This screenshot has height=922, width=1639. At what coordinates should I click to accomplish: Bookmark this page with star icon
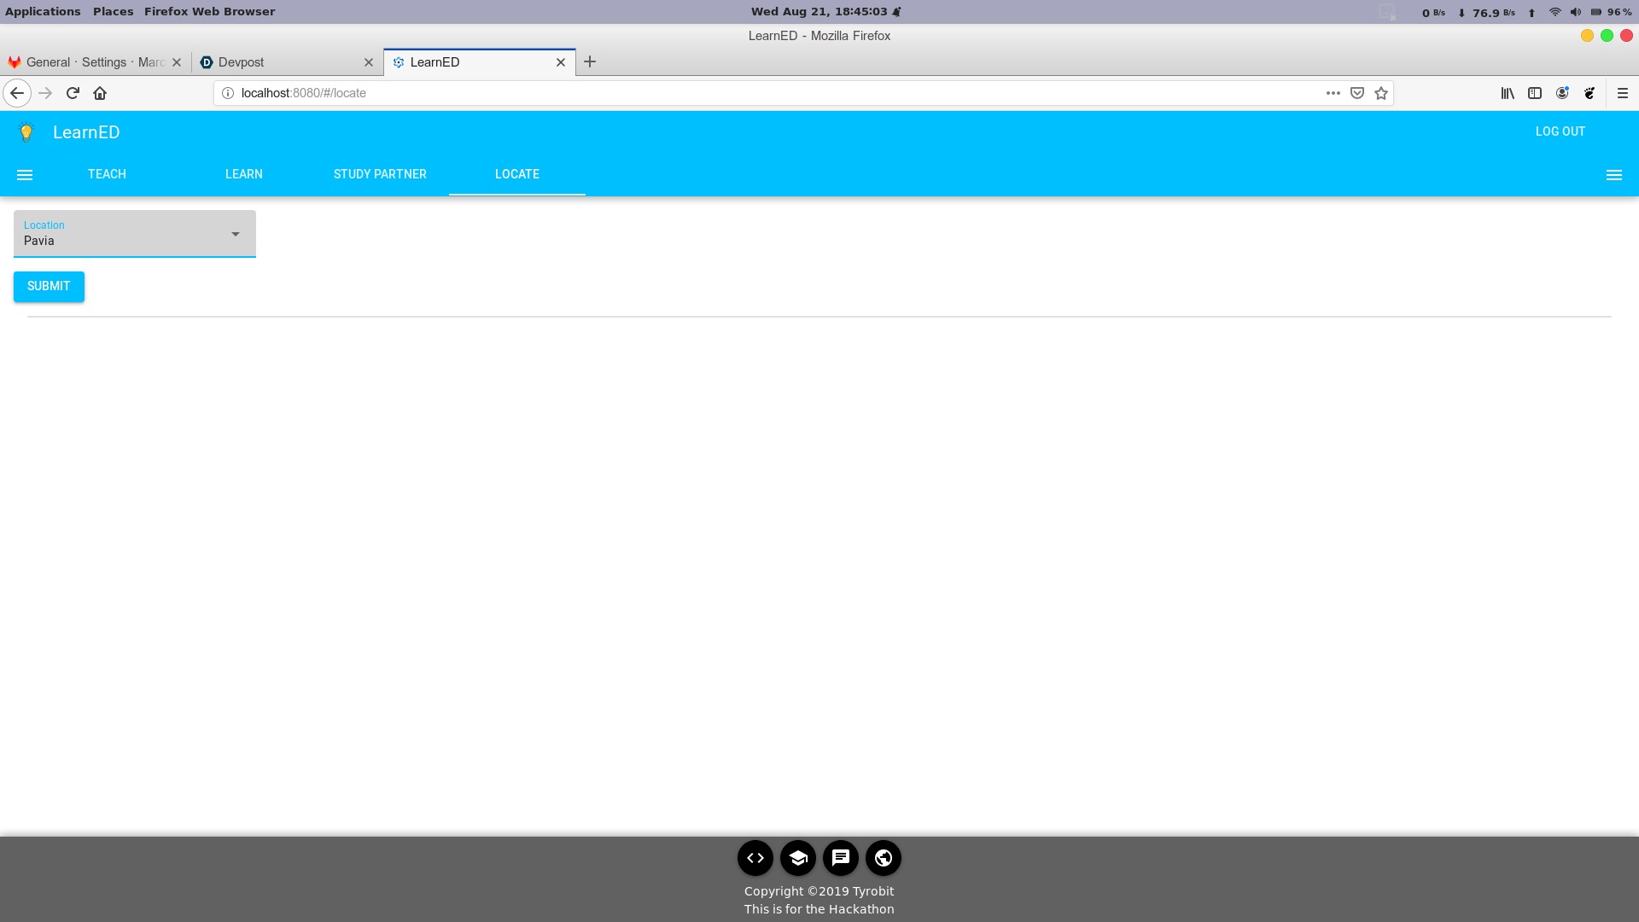[x=1381, y=93]
